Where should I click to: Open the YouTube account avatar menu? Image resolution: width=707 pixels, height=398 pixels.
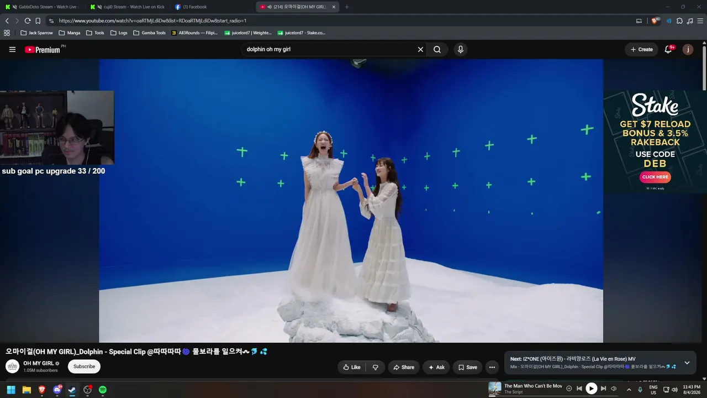pos(688,49)
